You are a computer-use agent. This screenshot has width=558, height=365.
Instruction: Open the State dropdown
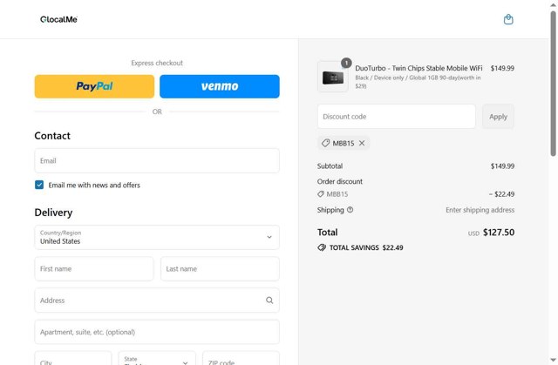coord(157,358)
